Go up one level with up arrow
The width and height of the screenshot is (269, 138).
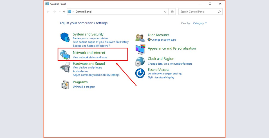coord(64,12)
